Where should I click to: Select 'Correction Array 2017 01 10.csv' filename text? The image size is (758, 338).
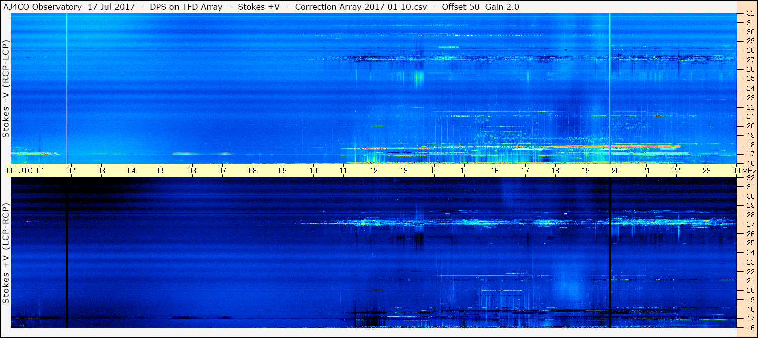coord(361,7)
